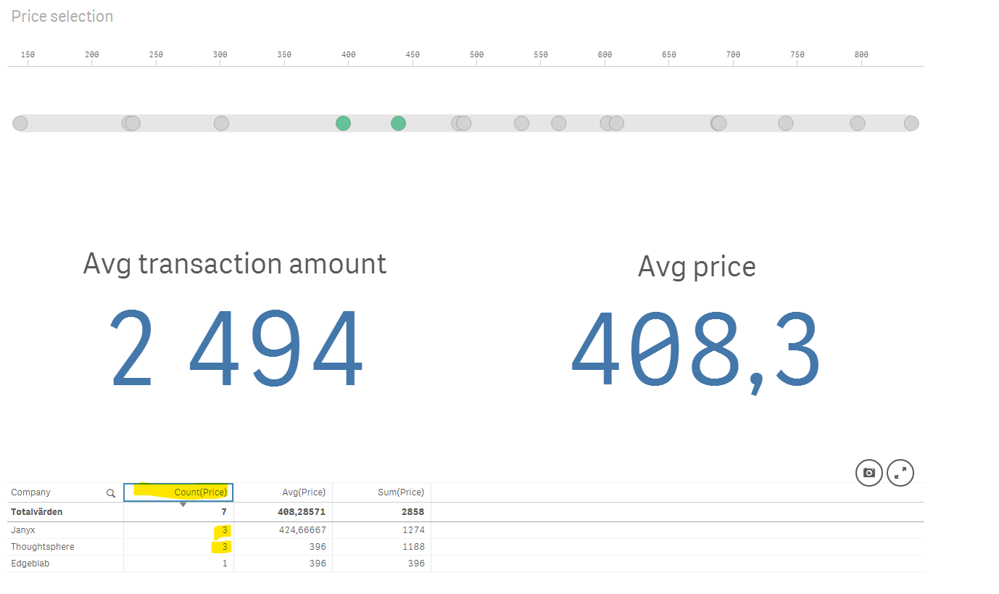Deselect the green price point near 396
Screen dimensions: 999x594
pos(344,123)
